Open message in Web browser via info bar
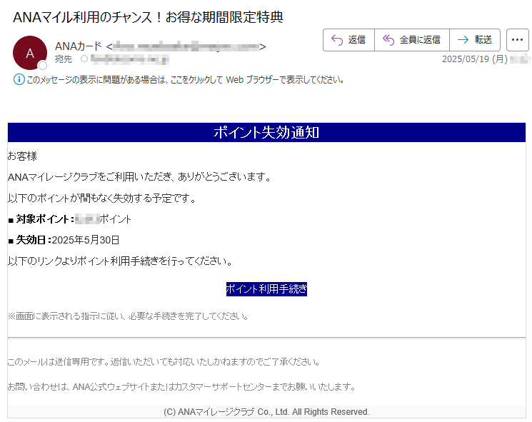The image size is (532, 422). (x=185, y=80)
